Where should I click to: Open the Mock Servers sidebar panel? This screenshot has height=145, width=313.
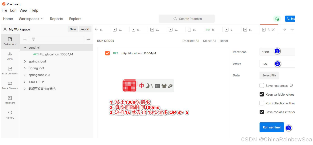(x=10, y=85)
